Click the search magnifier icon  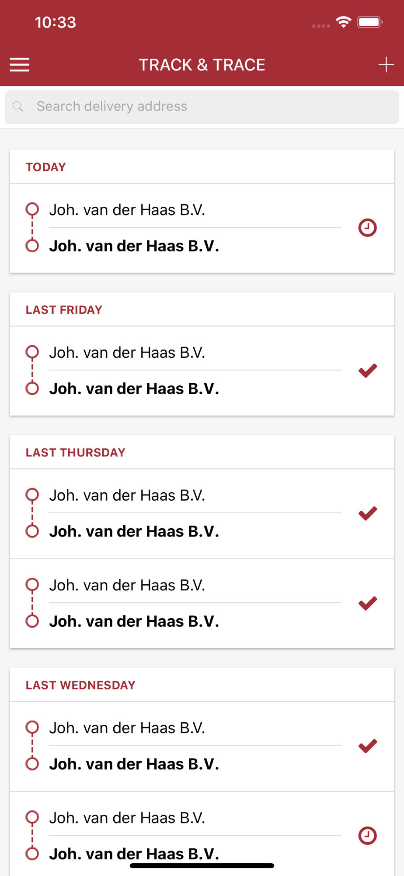tap(18, 106)
